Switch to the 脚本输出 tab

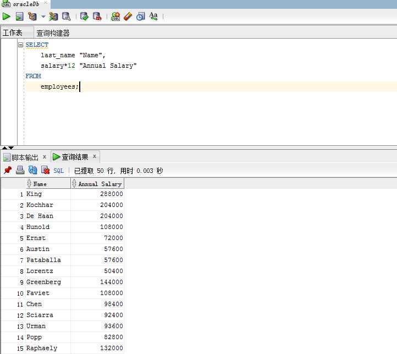25,157
